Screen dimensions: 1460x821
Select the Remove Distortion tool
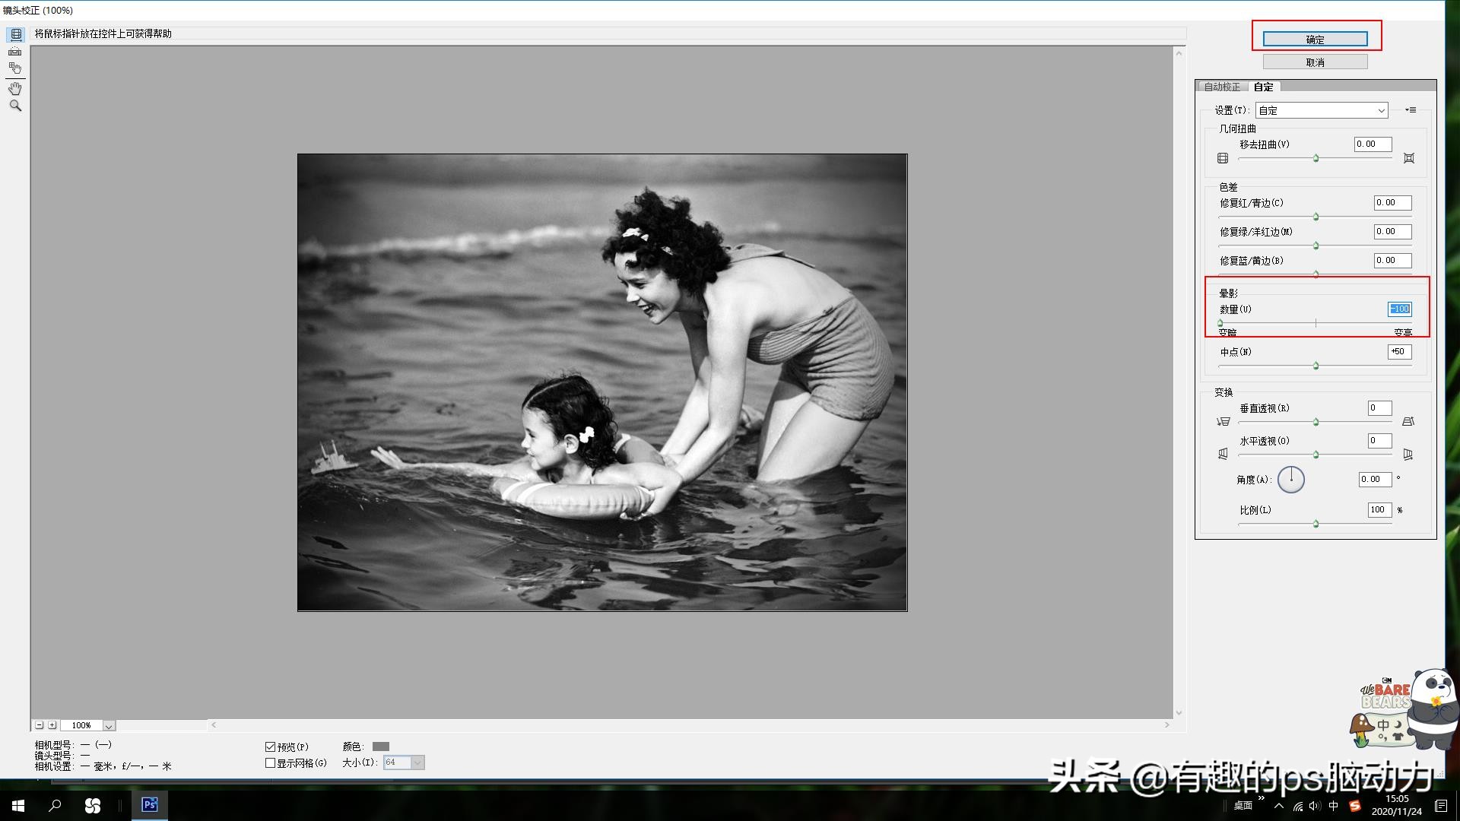(15, 34)
